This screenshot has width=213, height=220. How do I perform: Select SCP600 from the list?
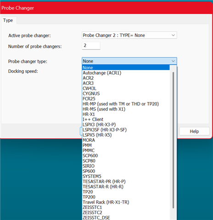126,155
